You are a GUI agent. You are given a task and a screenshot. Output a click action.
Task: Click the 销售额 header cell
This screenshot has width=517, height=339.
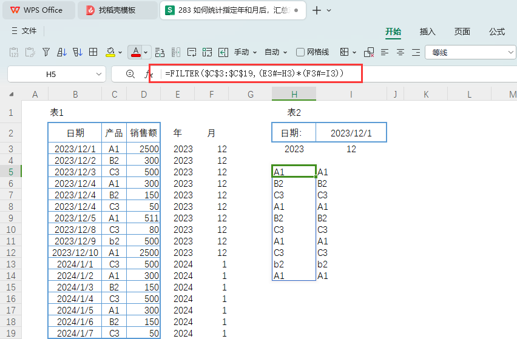coord(143,133)
